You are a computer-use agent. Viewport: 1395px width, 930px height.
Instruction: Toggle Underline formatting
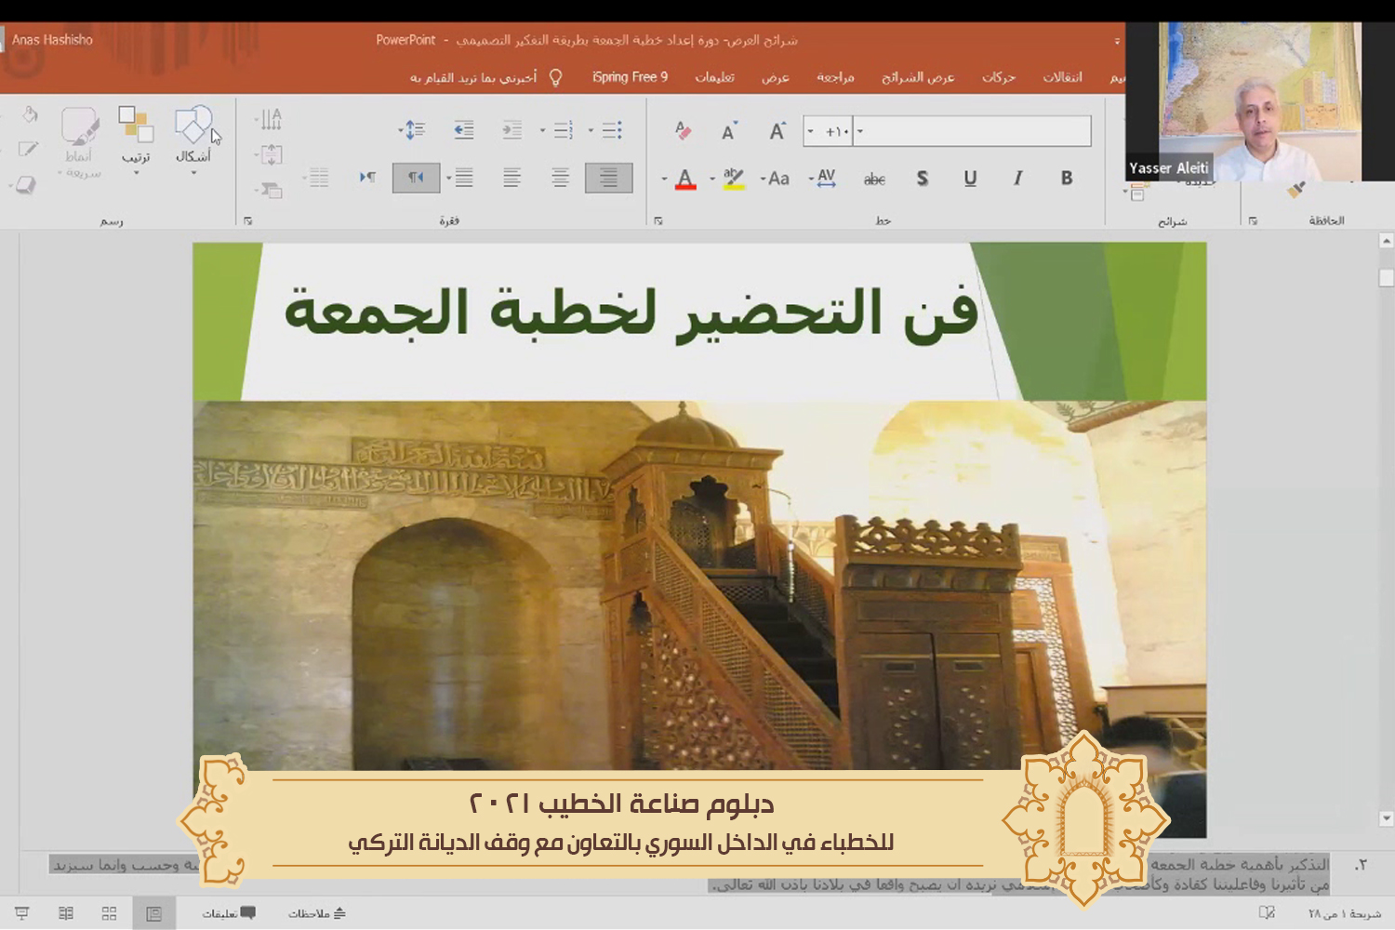pos(970,178)
